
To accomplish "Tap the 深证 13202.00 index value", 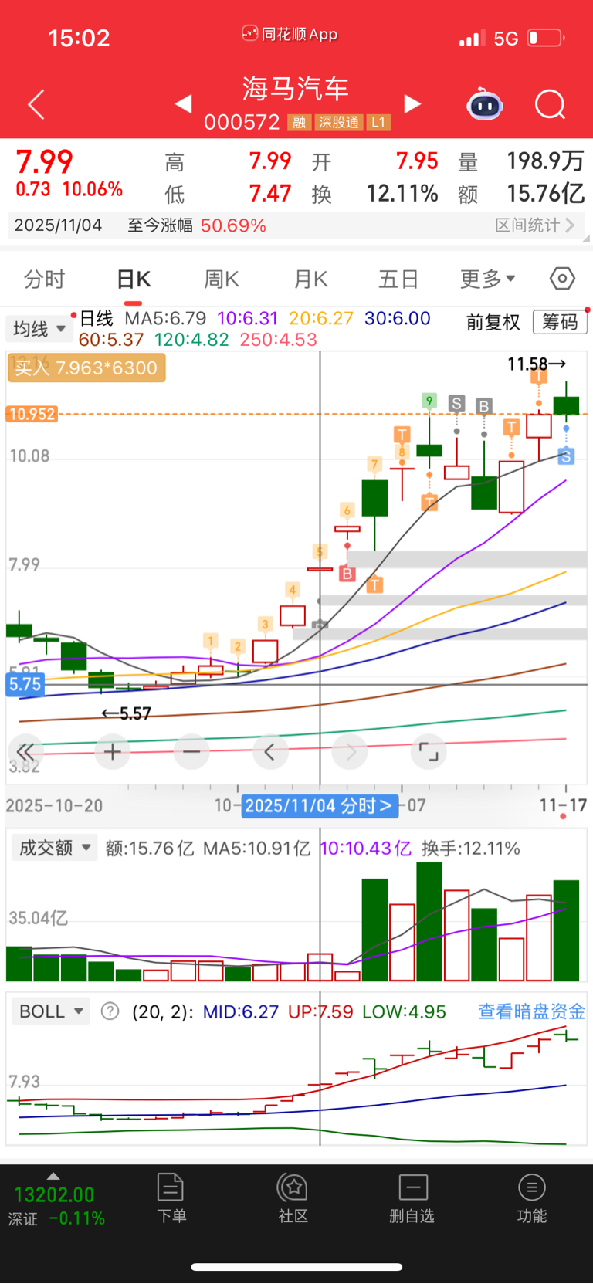I will [54, 1195].
